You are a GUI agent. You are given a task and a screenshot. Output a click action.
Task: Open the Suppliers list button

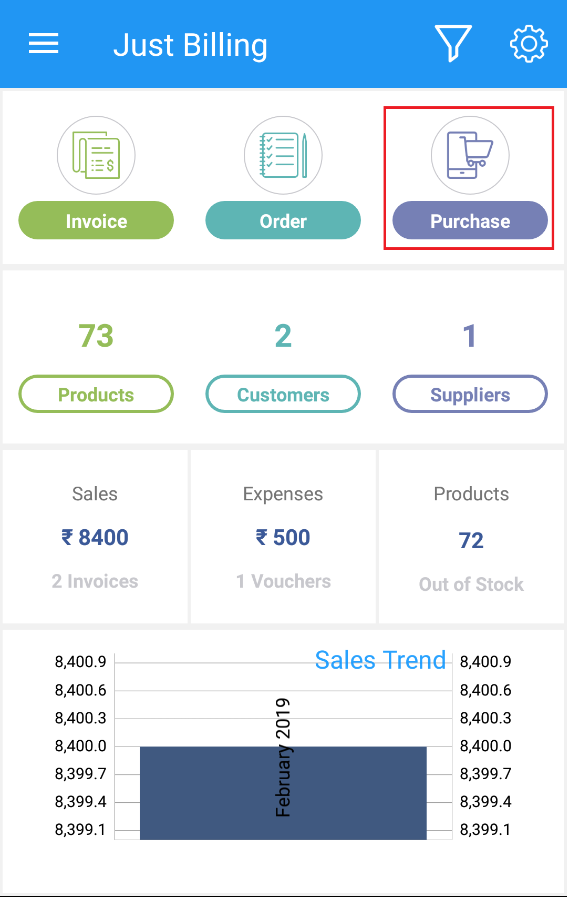click(470, 394)
